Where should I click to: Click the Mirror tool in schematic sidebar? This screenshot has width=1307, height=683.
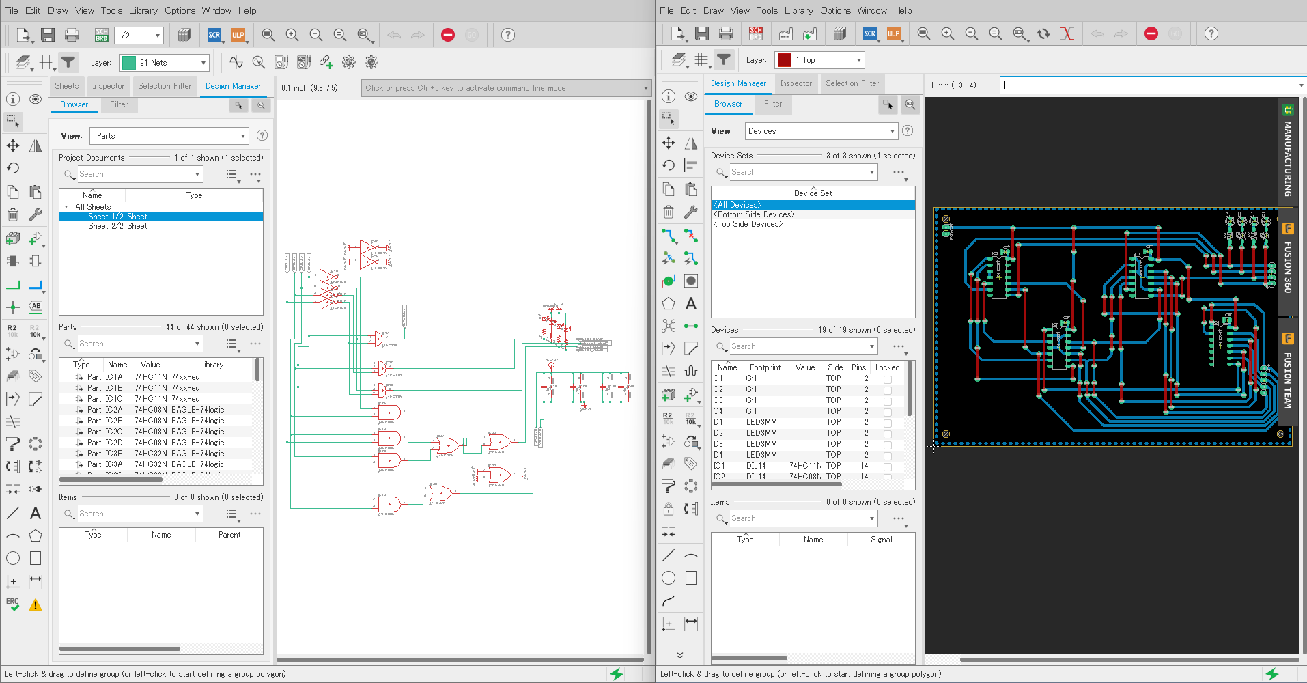click(x=36, y=145)
